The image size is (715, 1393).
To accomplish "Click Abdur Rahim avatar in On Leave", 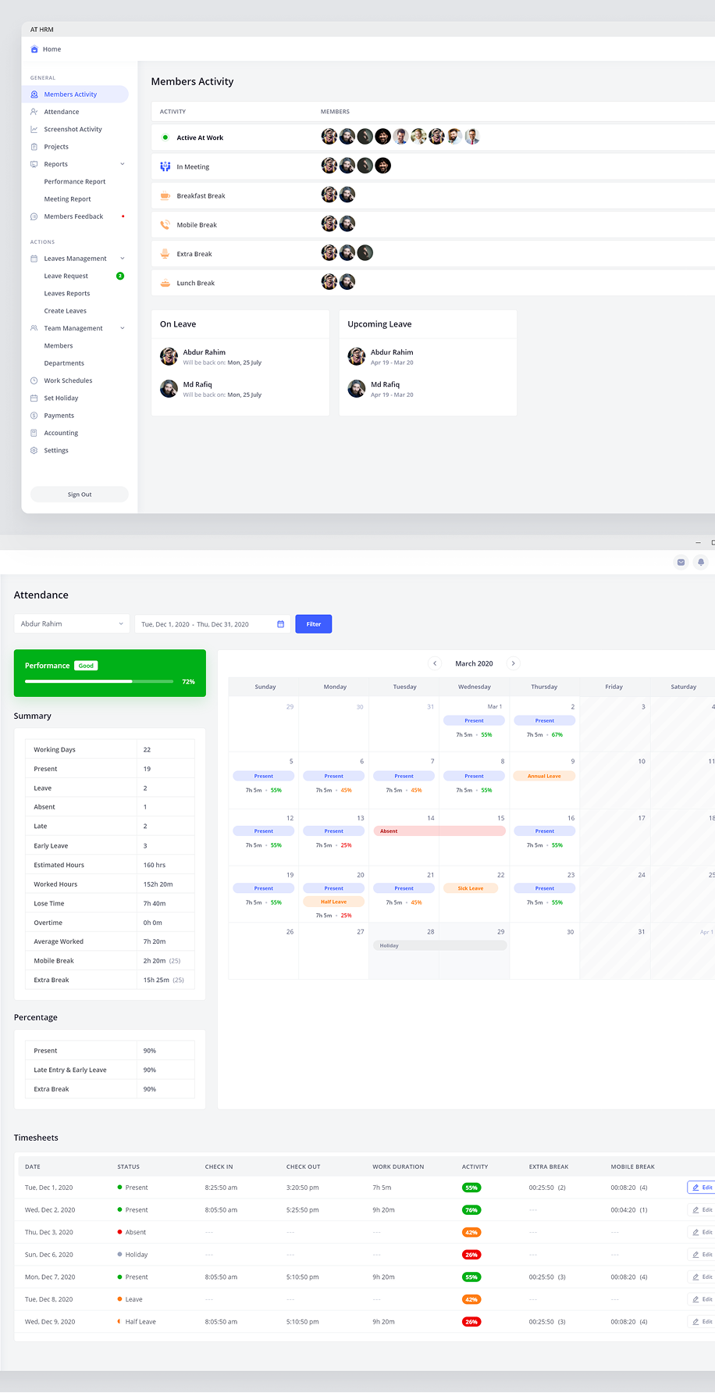I will pyautogui.click(x=169, y=356).
